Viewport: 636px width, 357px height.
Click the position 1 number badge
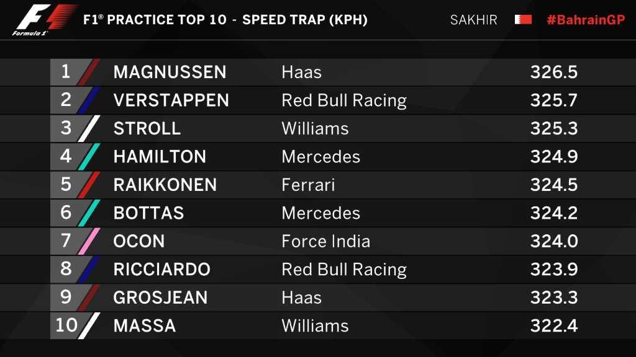[x=66, y=72]
